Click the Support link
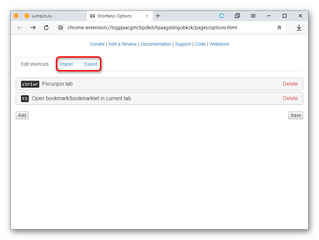The height and width of the screenshot is (240, 319). (x=183, y=44)
